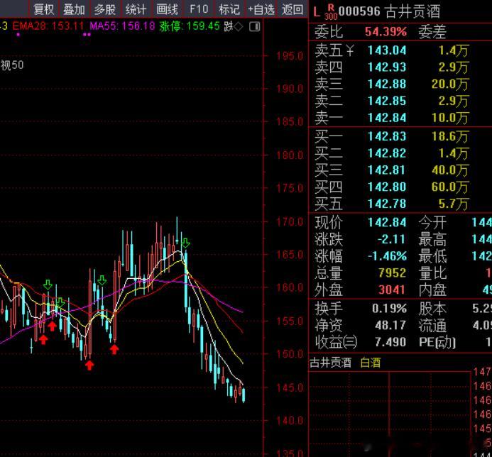Open the 复权 toolbar option
Image resolution: width=492 pixels, height=457 pixels.
coord(43,9)
